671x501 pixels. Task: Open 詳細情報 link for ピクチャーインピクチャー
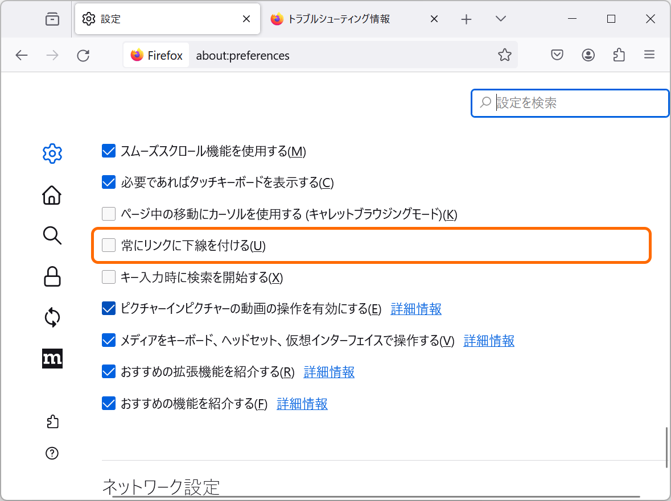click(416, 309)
